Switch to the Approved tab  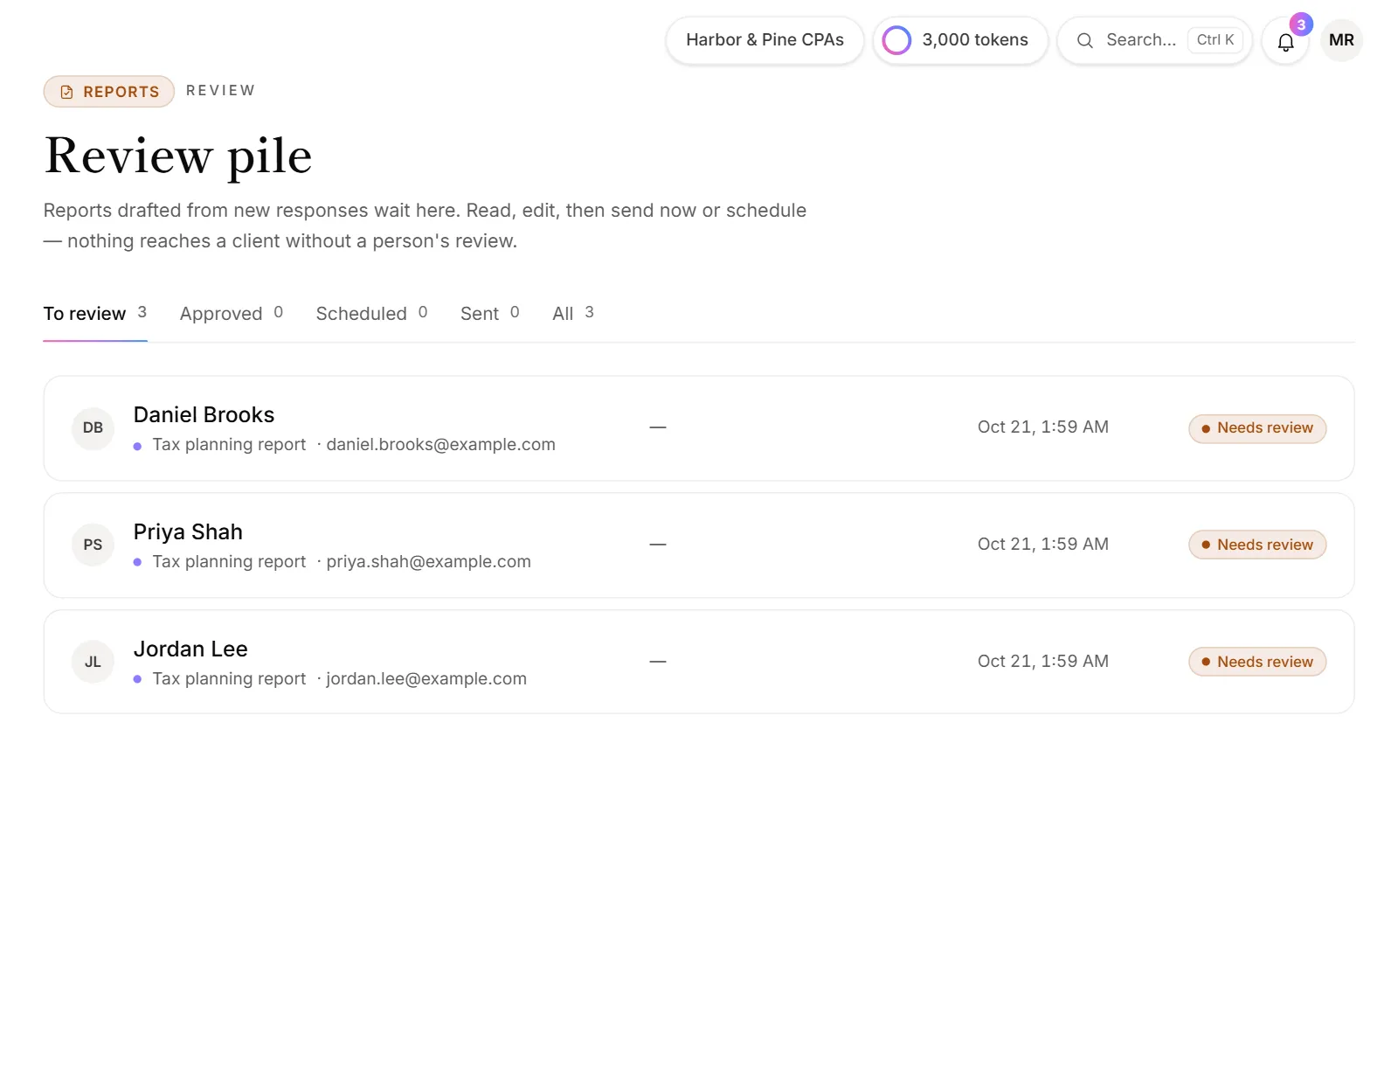click(232, 314)
